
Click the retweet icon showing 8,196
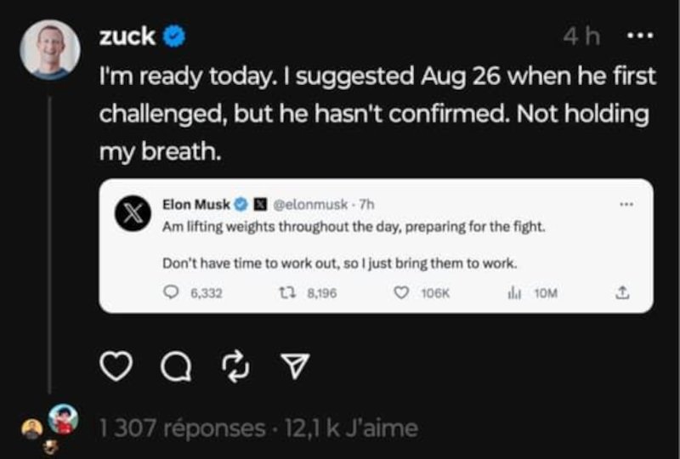click(287, 293)
